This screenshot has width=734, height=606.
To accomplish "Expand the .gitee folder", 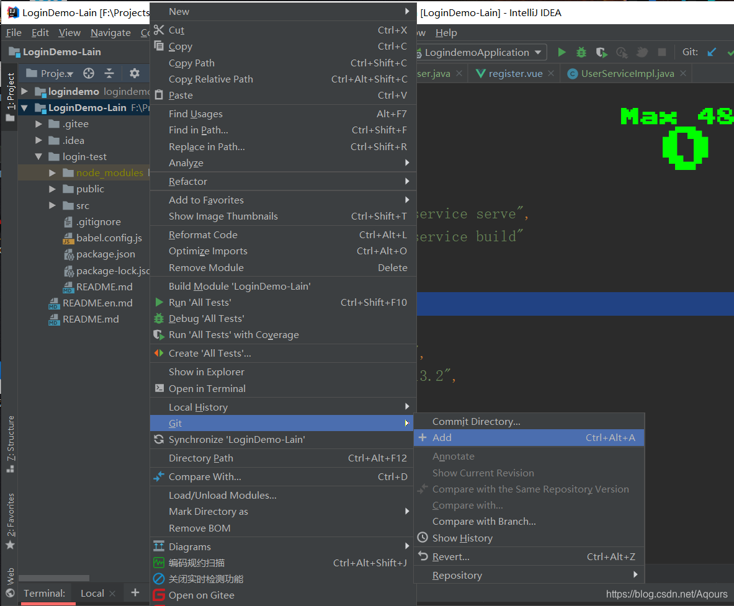I will click(x=39, y=124).
